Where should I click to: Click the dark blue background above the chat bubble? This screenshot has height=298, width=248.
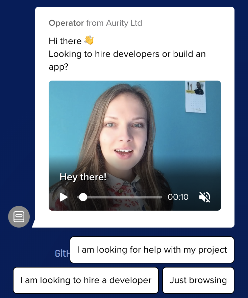click(135, 3)
